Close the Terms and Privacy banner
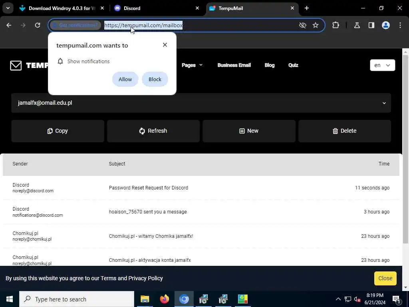 coord(385,278)
